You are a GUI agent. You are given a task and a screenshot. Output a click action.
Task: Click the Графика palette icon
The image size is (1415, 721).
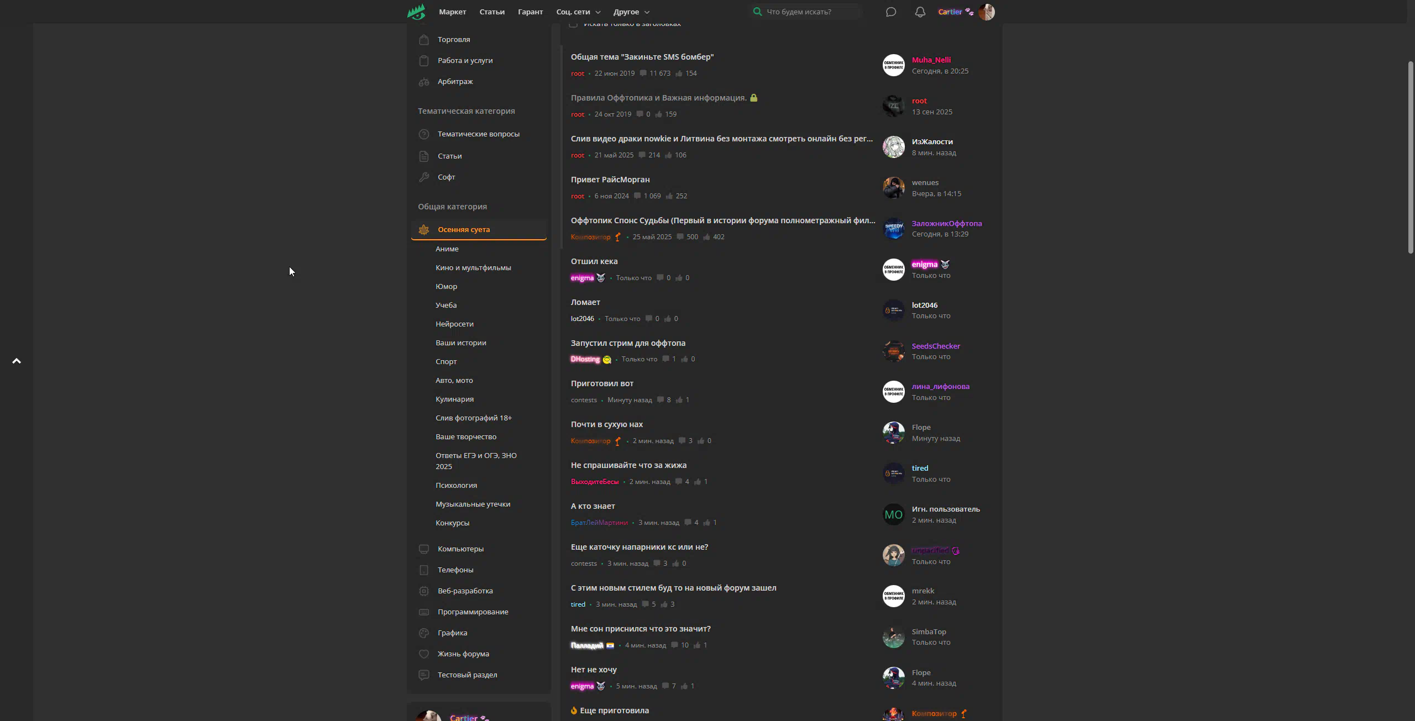(x=424, y=633)
